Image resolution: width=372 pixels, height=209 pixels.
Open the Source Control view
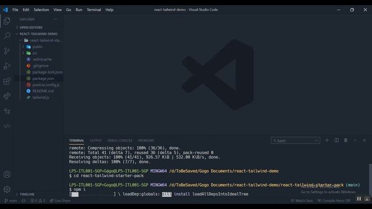(7, 51)
